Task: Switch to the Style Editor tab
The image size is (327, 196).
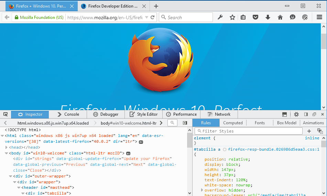Action: [x=143, y=114]
